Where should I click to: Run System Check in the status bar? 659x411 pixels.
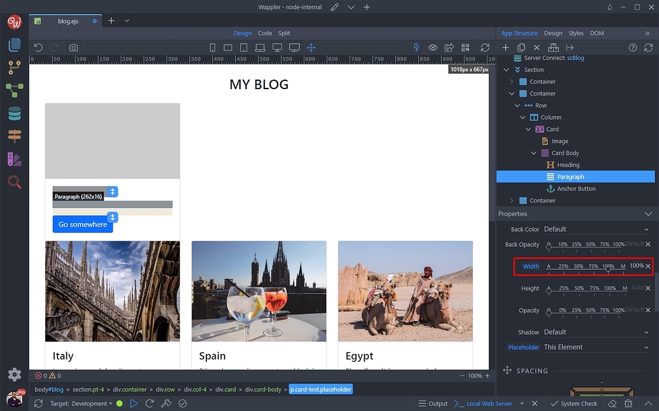574,403
